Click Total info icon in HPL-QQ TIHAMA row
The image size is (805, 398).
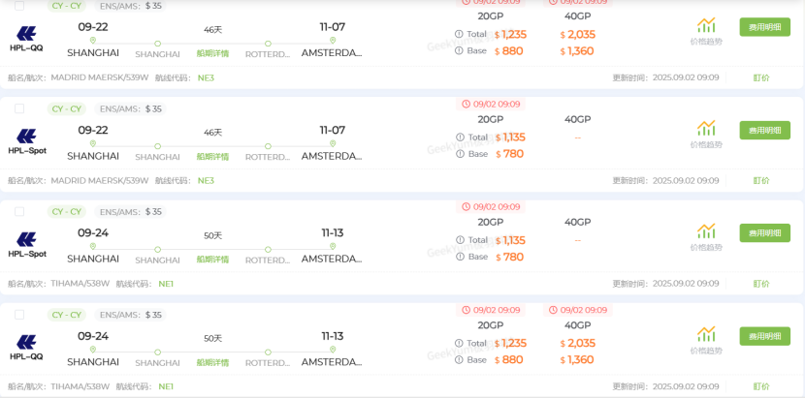460,343
